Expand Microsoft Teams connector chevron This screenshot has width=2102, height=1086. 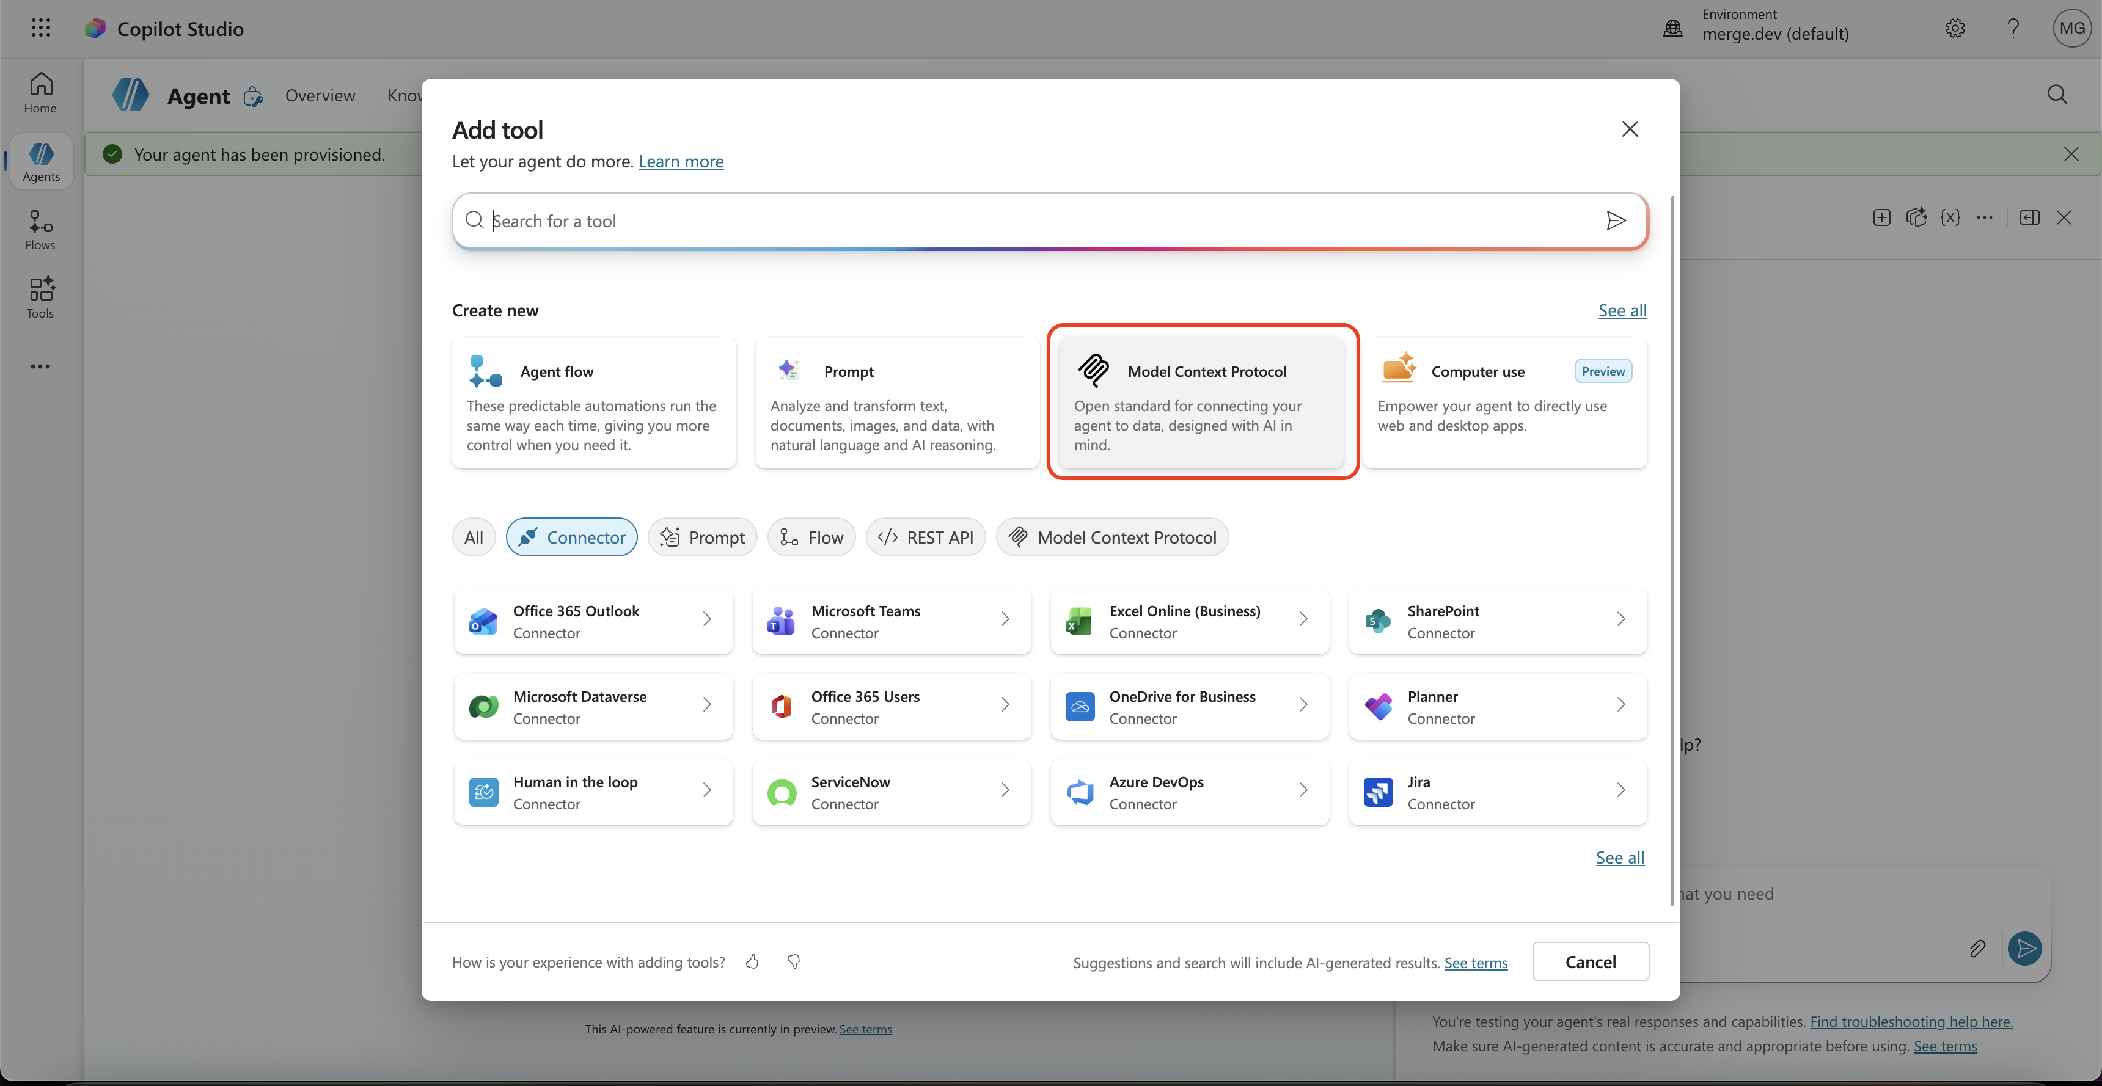click(x=1005, y=619)
